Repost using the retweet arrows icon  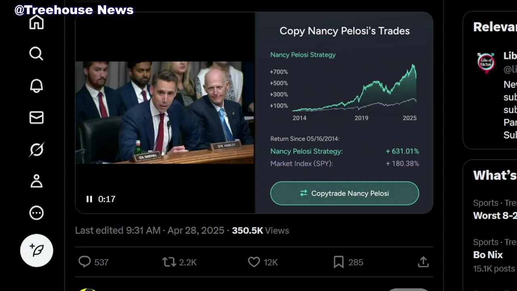[x=169, y=262]
